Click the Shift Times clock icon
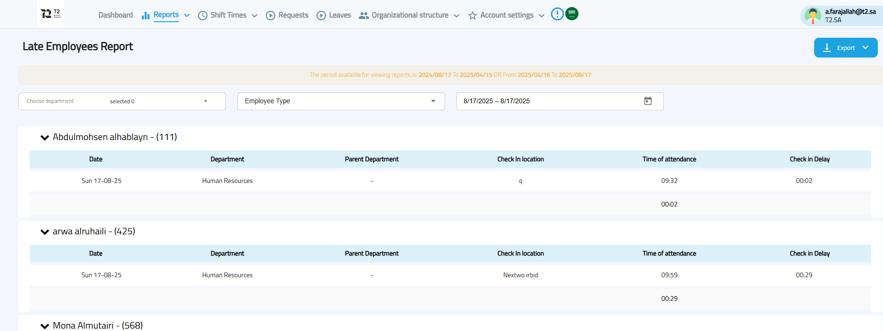The height and width of the screenshot is (331, 883). tap(203, 16)
